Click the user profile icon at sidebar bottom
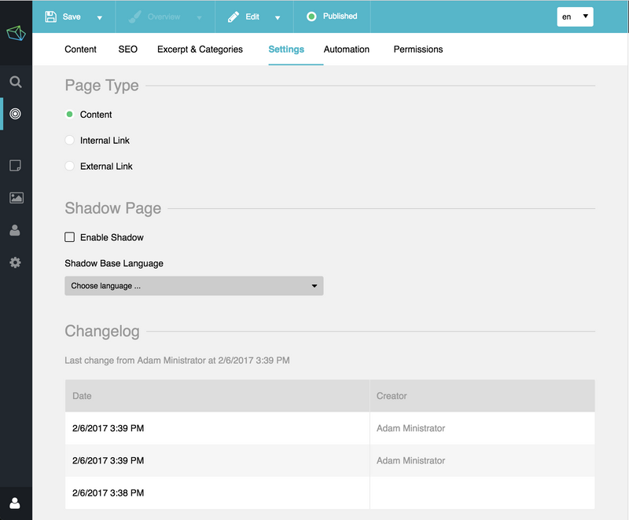This screenshot has height=520, width=629. tap(15, 504)
